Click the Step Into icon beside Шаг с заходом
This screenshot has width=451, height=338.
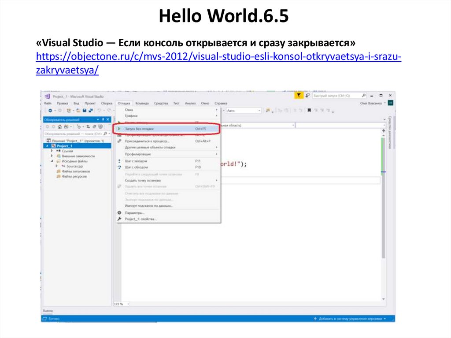[119, 161]
